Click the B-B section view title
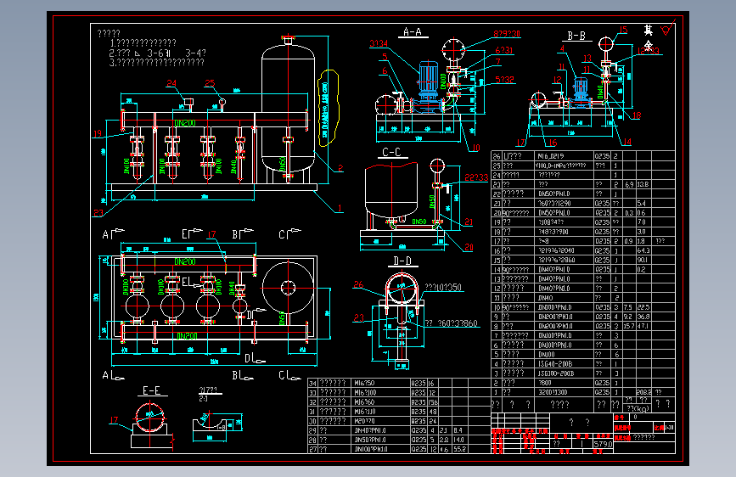Viewport: 736px width, 477px height. pyautogui.click(x=576, y=36)
